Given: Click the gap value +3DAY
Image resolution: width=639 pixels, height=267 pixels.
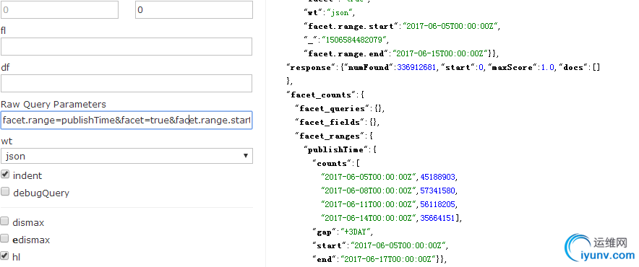Looking at the screenshot, I should [x=356, y=232].
